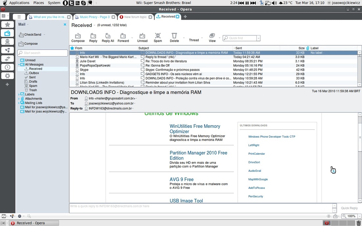Click Check/Send in the Mail panel
Image resolution: width=362 pixels, height=226 pixels.
(30, 34)
